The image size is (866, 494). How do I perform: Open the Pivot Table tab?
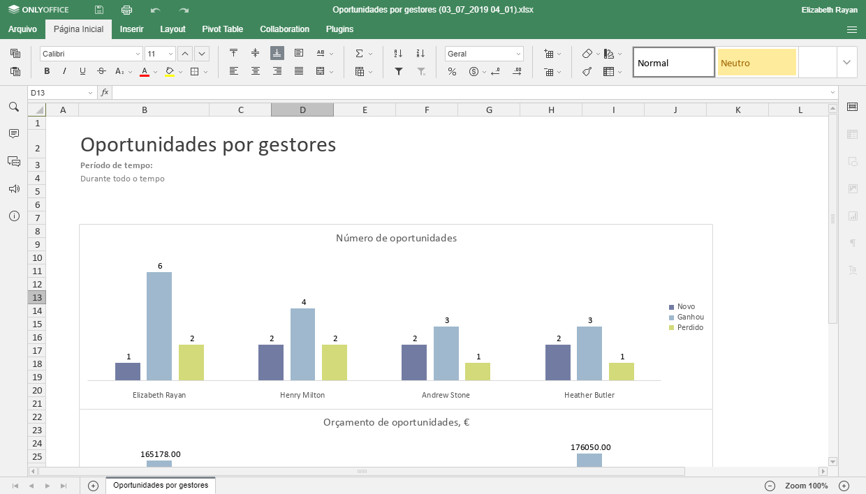(x=222, y=29)
